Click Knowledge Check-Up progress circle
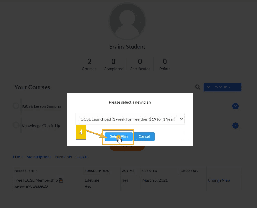The image size is (257, 208). pos(16,125)
